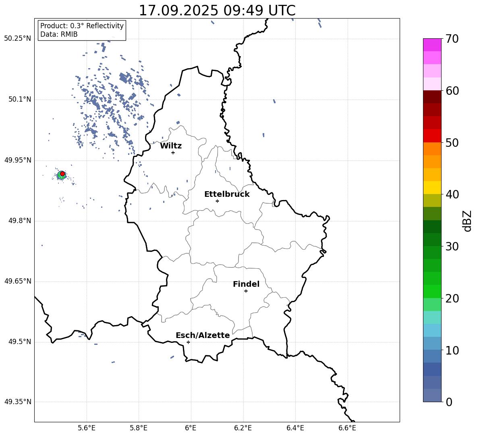Viewport: 477px width, 436px height.
Task: Click the dBZ colorbar axis label
Action: [x=468, y=221]
